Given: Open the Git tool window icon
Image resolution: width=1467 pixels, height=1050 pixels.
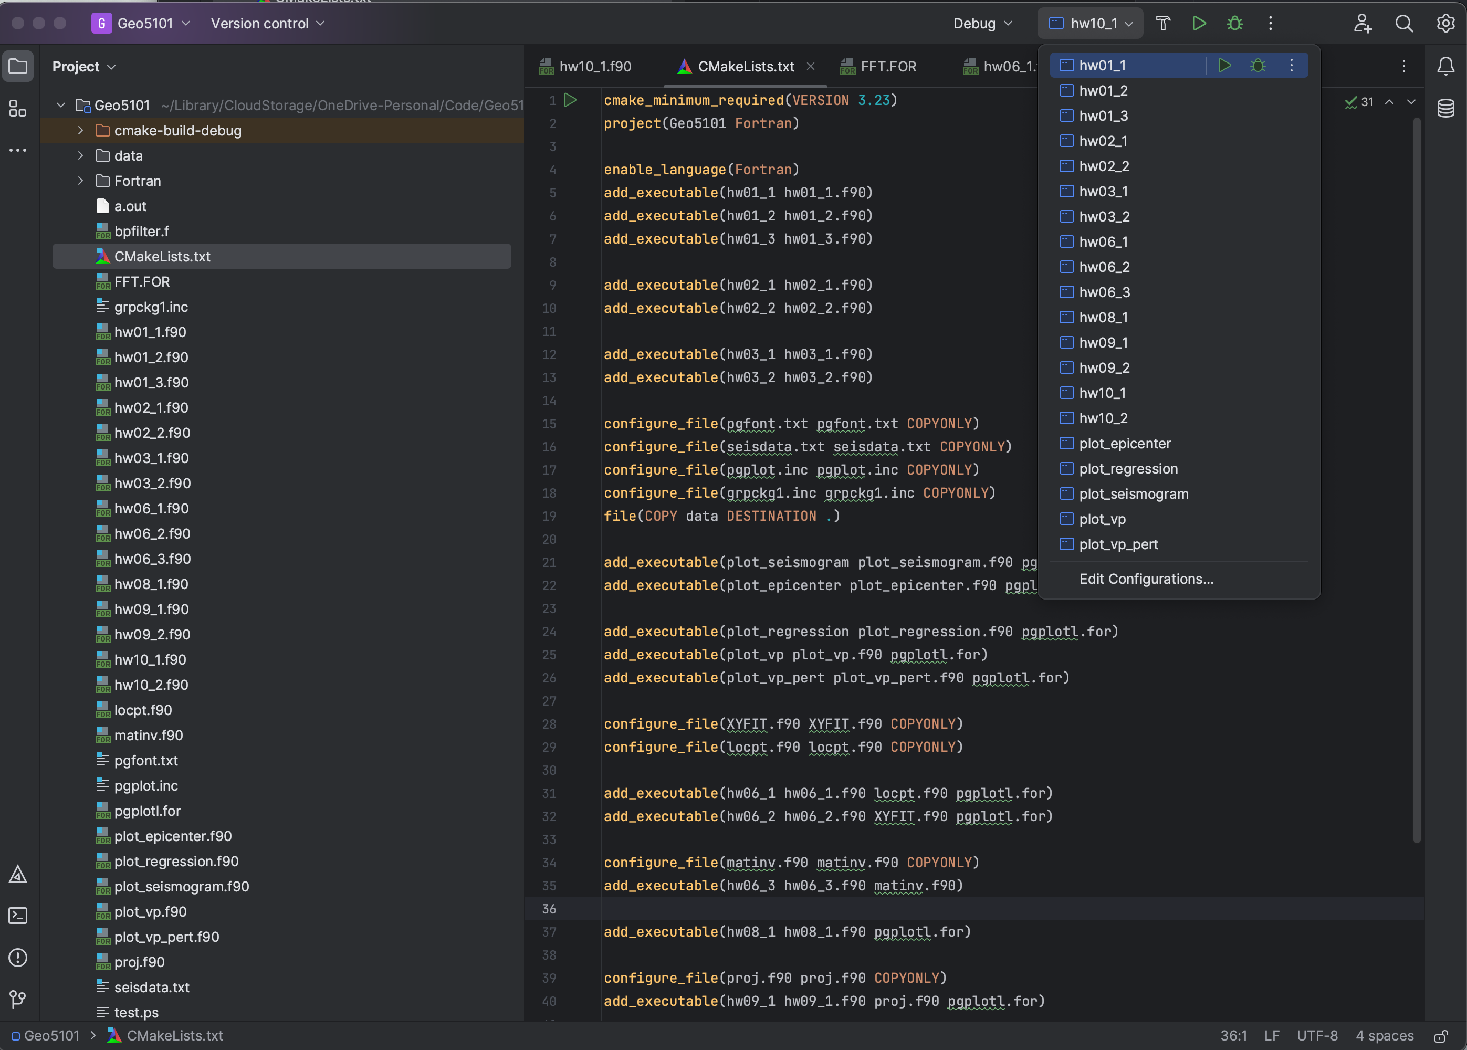Looking at the screenshot, I should pos(17,999).
